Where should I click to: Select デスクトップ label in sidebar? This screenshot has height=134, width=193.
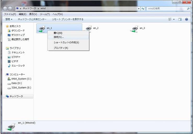click(18, 35)
